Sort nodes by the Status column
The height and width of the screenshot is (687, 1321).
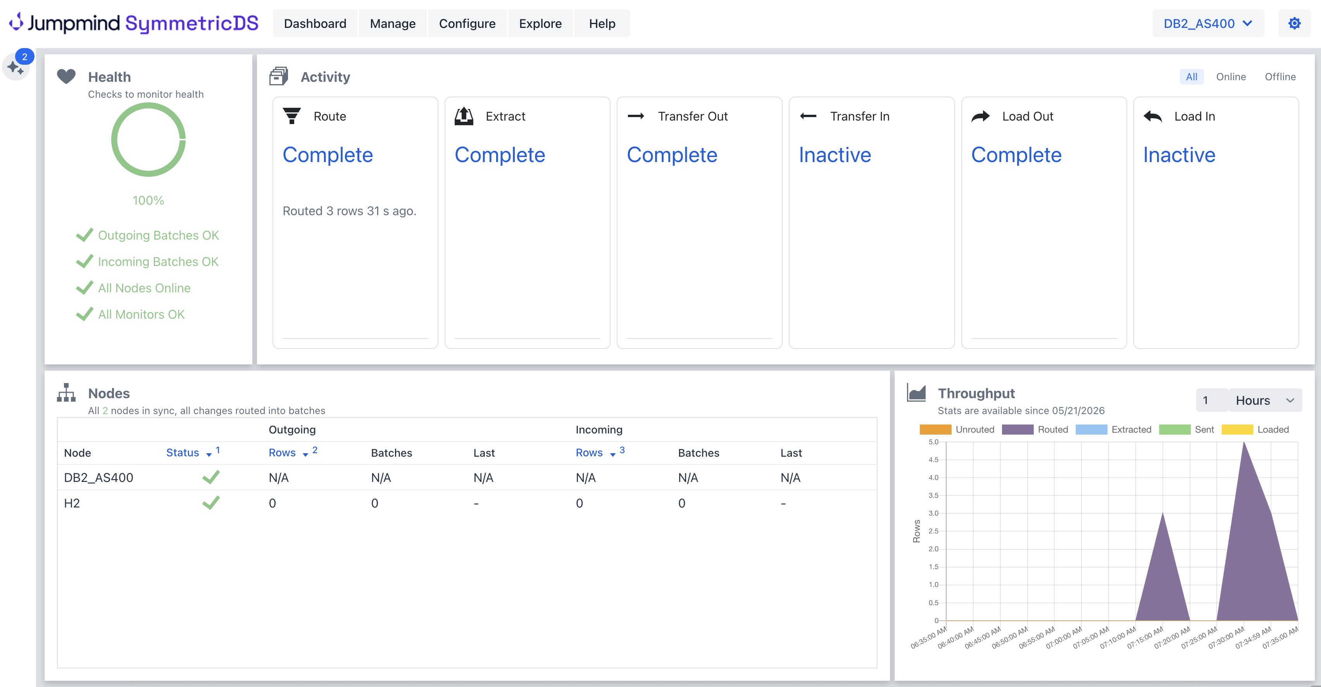click(x=183, y=452)
